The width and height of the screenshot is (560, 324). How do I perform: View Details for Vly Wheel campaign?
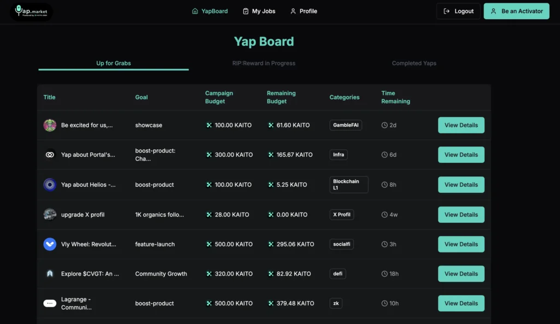pyautogui.click(x=461, y=244)
